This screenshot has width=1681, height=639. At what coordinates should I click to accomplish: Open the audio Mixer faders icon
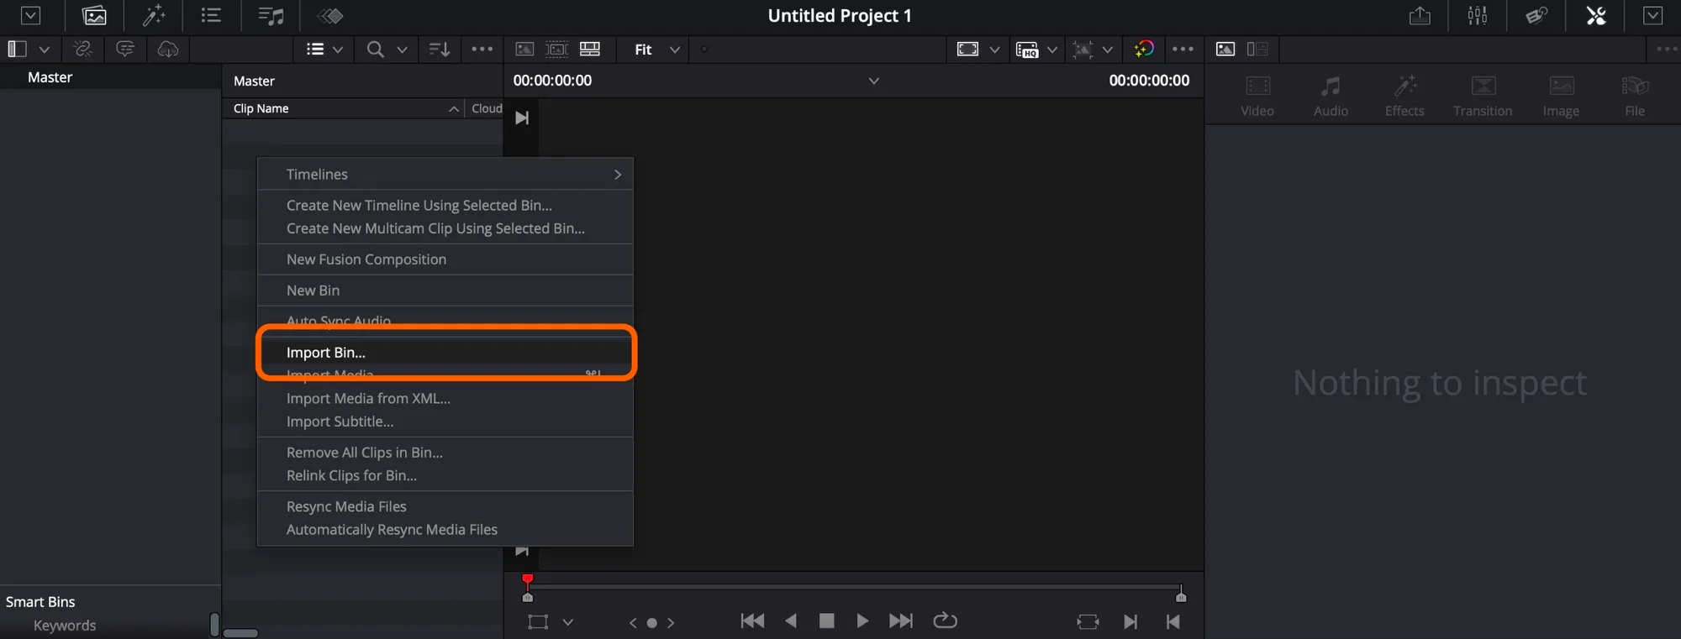point(1478,15)
